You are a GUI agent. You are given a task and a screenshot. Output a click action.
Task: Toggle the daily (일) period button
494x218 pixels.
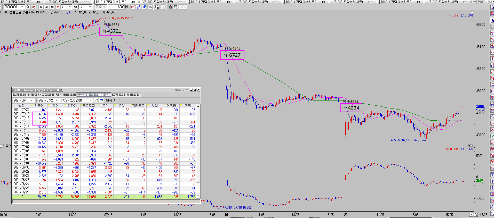41,7
